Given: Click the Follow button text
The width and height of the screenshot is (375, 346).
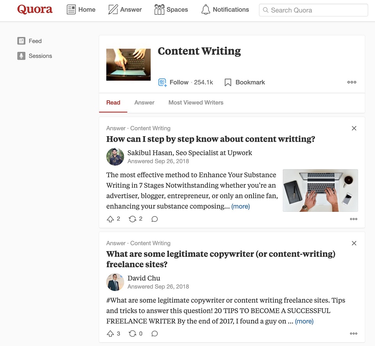Looking at the screenshot, I should [x=179, y=82].
